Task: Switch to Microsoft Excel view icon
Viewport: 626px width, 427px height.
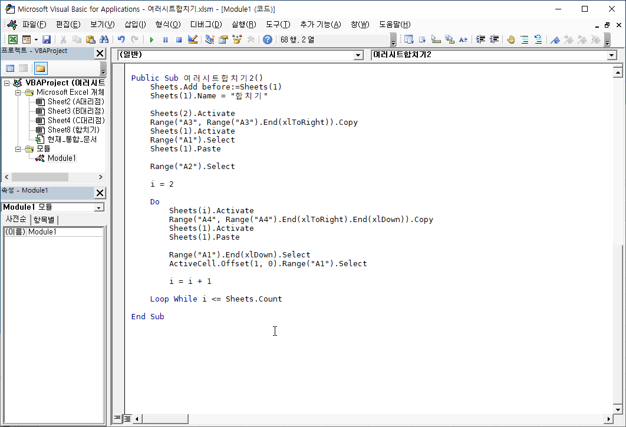Action: point(13,39)
